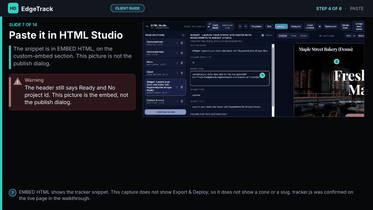Switch to Advanced Code mode
373x210 pixels.
pos(227,26)
